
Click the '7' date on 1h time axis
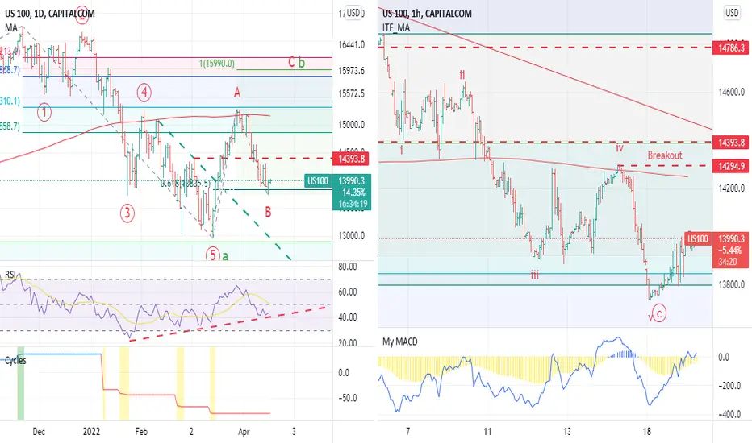click(x=407, y=432)
